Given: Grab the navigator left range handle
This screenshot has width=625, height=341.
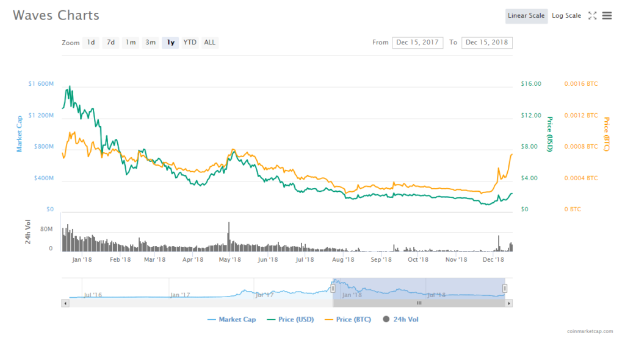Looking at the screenshot, I should tap(333, 289).
